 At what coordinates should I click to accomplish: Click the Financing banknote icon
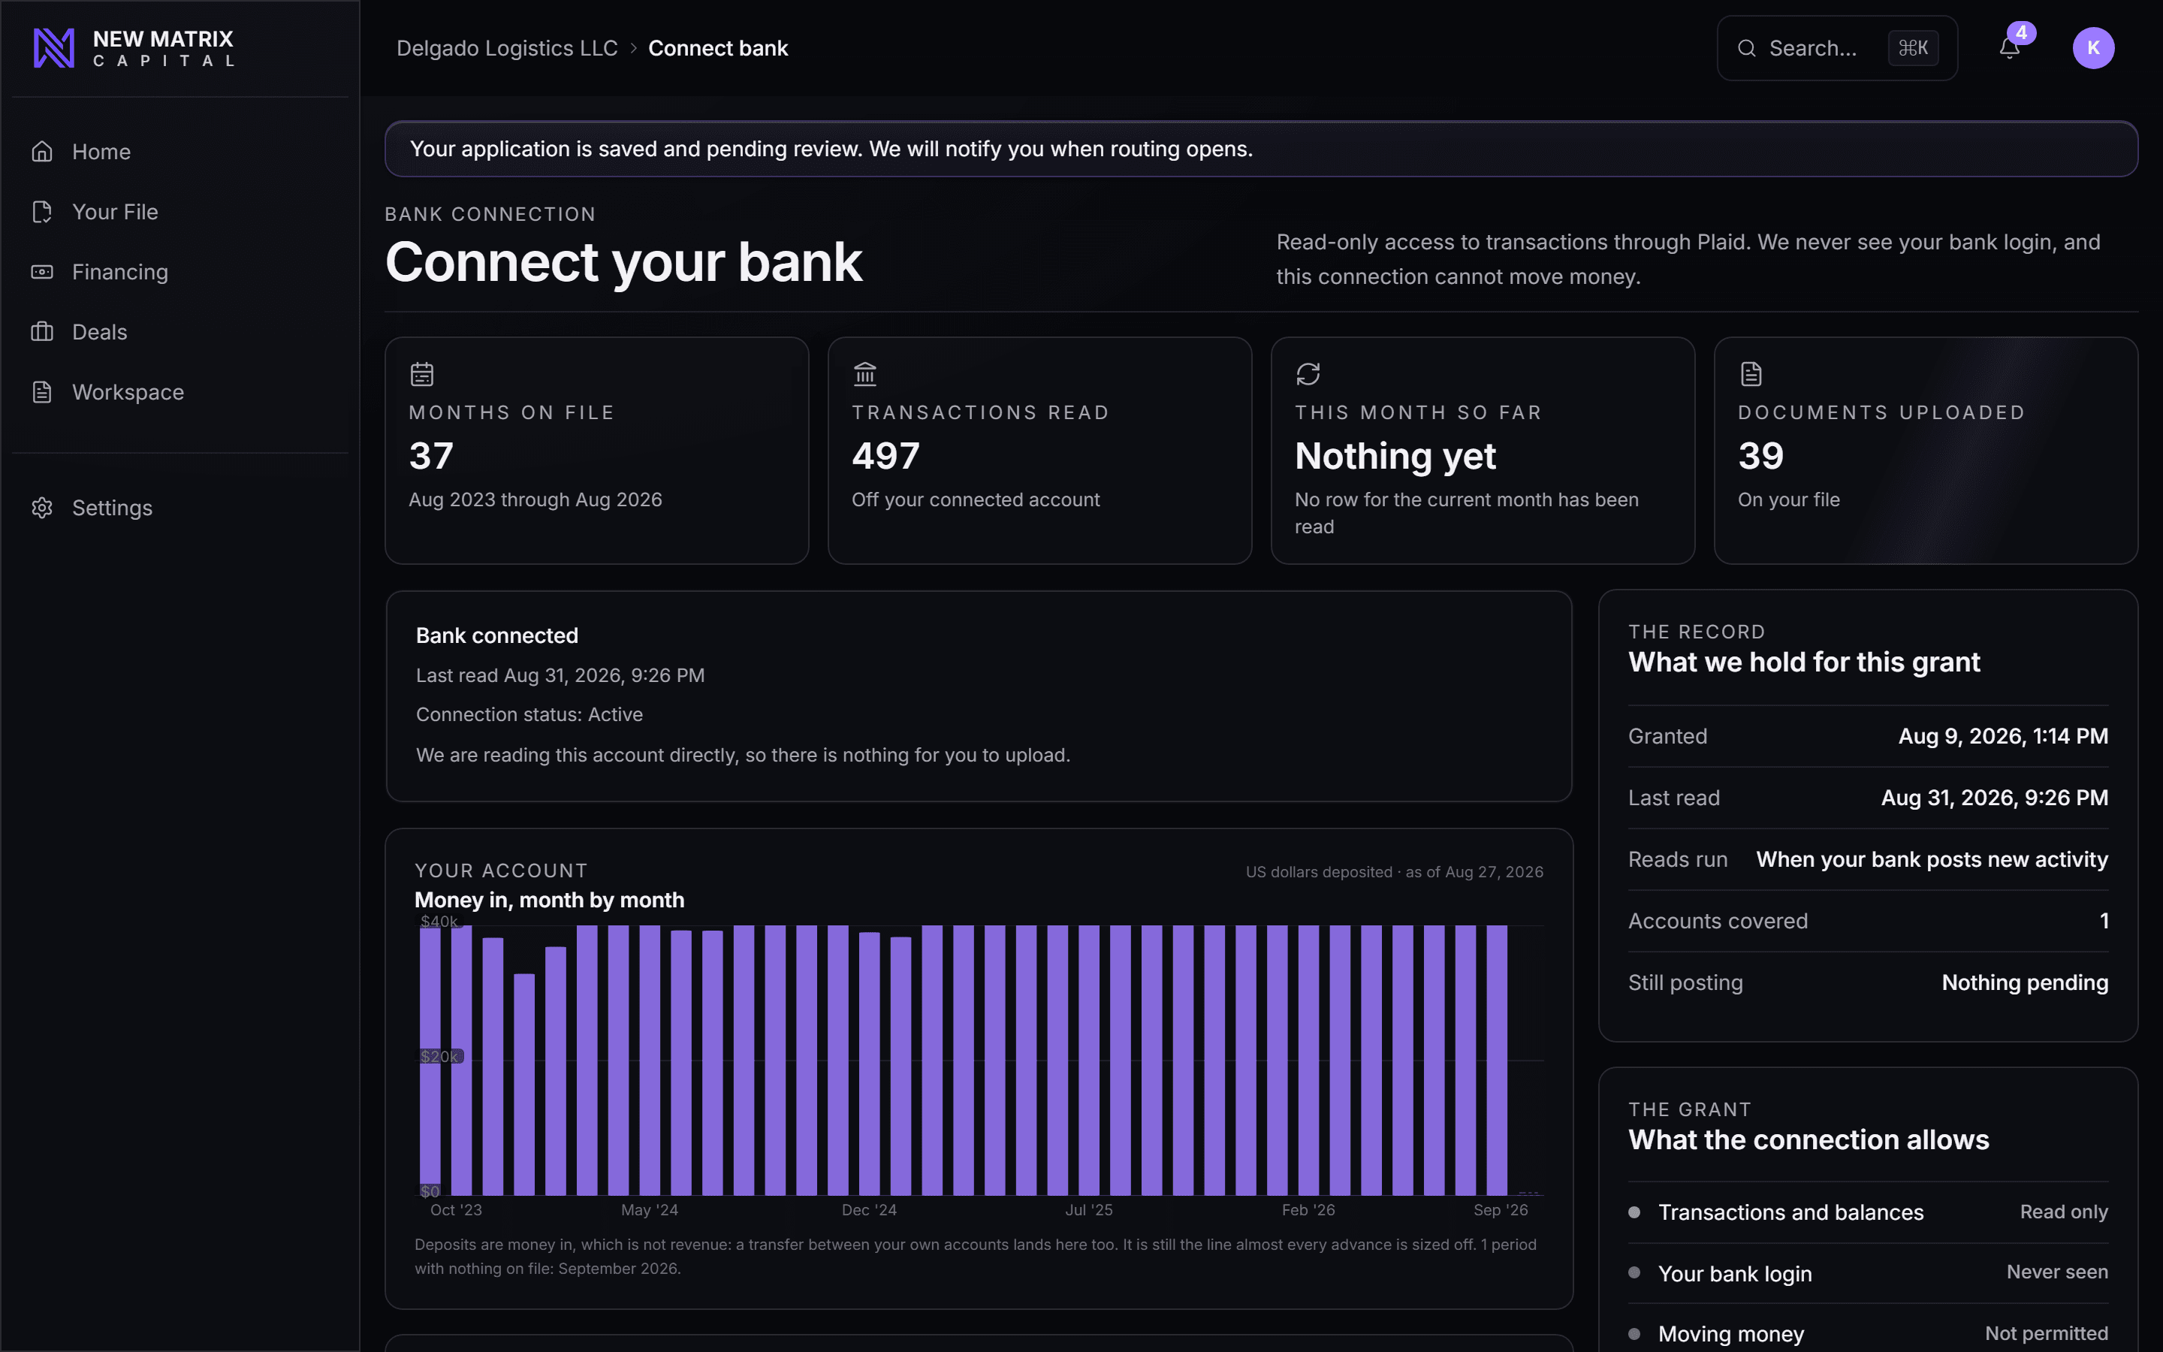click(42, 272)
